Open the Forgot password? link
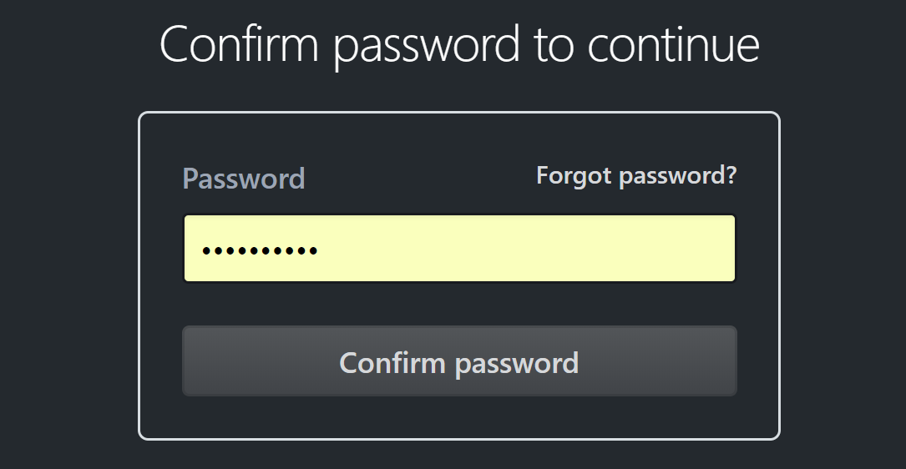The height and width of the screenshot is (469, 906). pyautogui.click(x=636, y=175)
